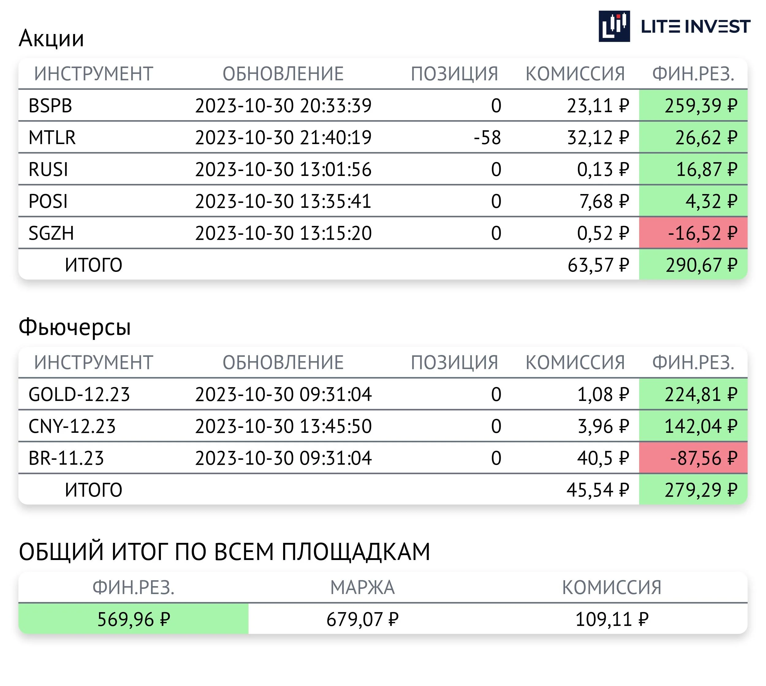Click BSPB financial result 259,39 ₽

(x=700, y=105)
